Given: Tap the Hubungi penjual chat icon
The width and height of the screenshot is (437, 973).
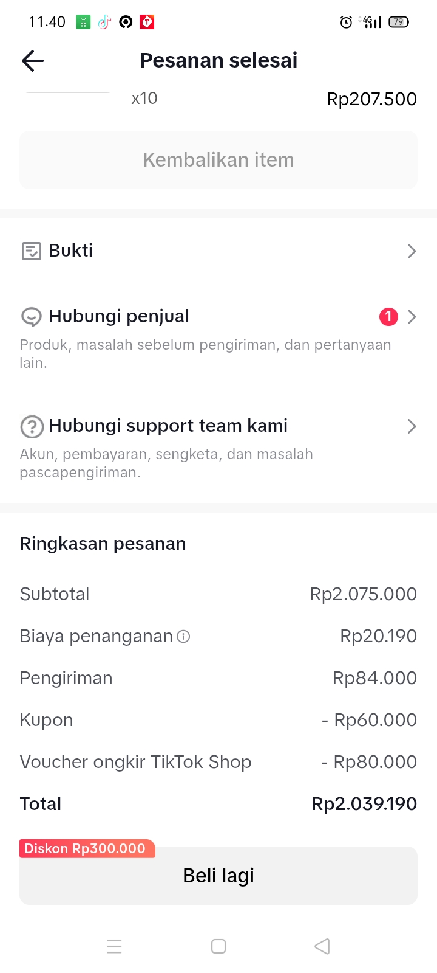Looking at the screenshot, I should pyautogui.click(x=31, y=317).
